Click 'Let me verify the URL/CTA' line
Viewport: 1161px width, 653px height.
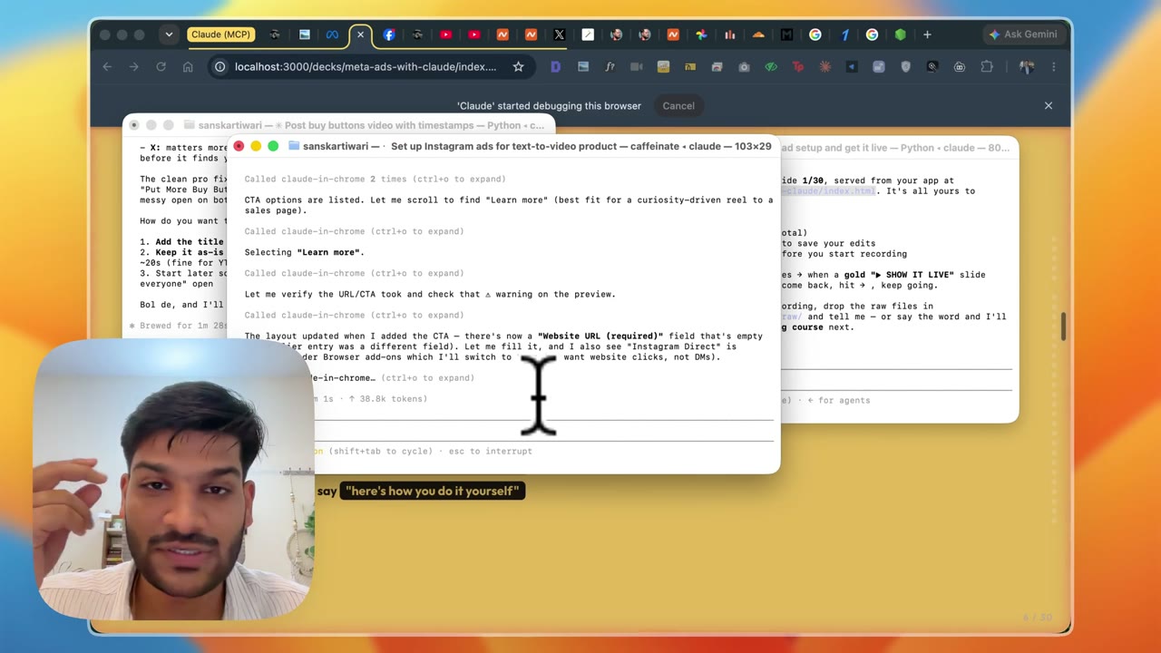pyautogui.click(x=430, y=294)
